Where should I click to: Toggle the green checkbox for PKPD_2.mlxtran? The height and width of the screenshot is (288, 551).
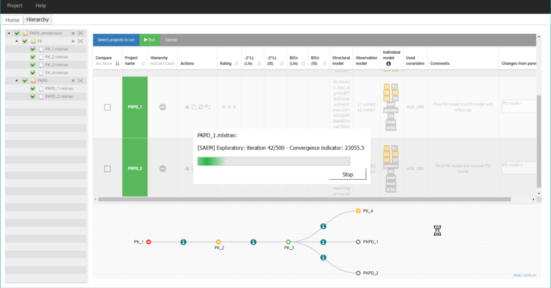33,97
